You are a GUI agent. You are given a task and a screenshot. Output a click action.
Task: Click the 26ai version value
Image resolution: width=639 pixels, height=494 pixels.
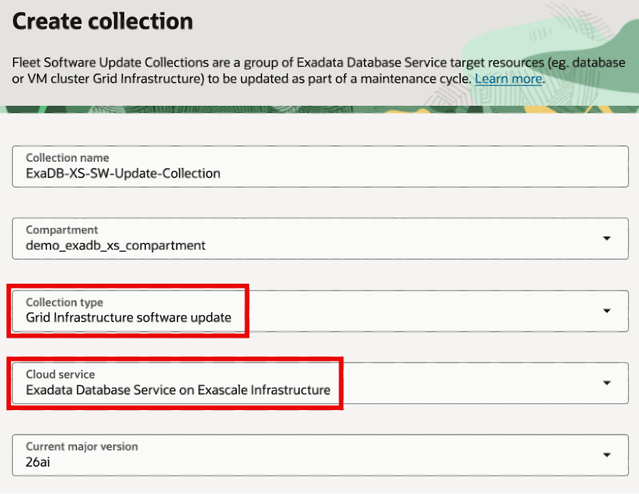[38, 462]
